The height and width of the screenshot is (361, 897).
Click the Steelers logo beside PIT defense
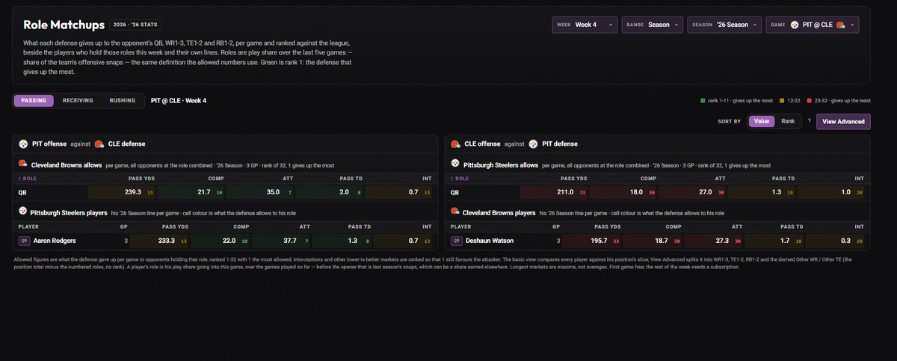click(x=534, y=144)
